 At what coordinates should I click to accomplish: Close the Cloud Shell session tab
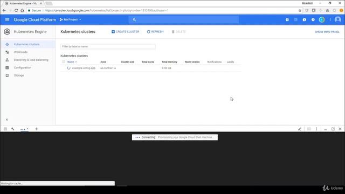pos(27,128)
